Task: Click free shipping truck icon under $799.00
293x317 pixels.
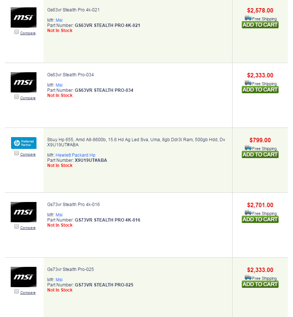Action: [248, 148]
